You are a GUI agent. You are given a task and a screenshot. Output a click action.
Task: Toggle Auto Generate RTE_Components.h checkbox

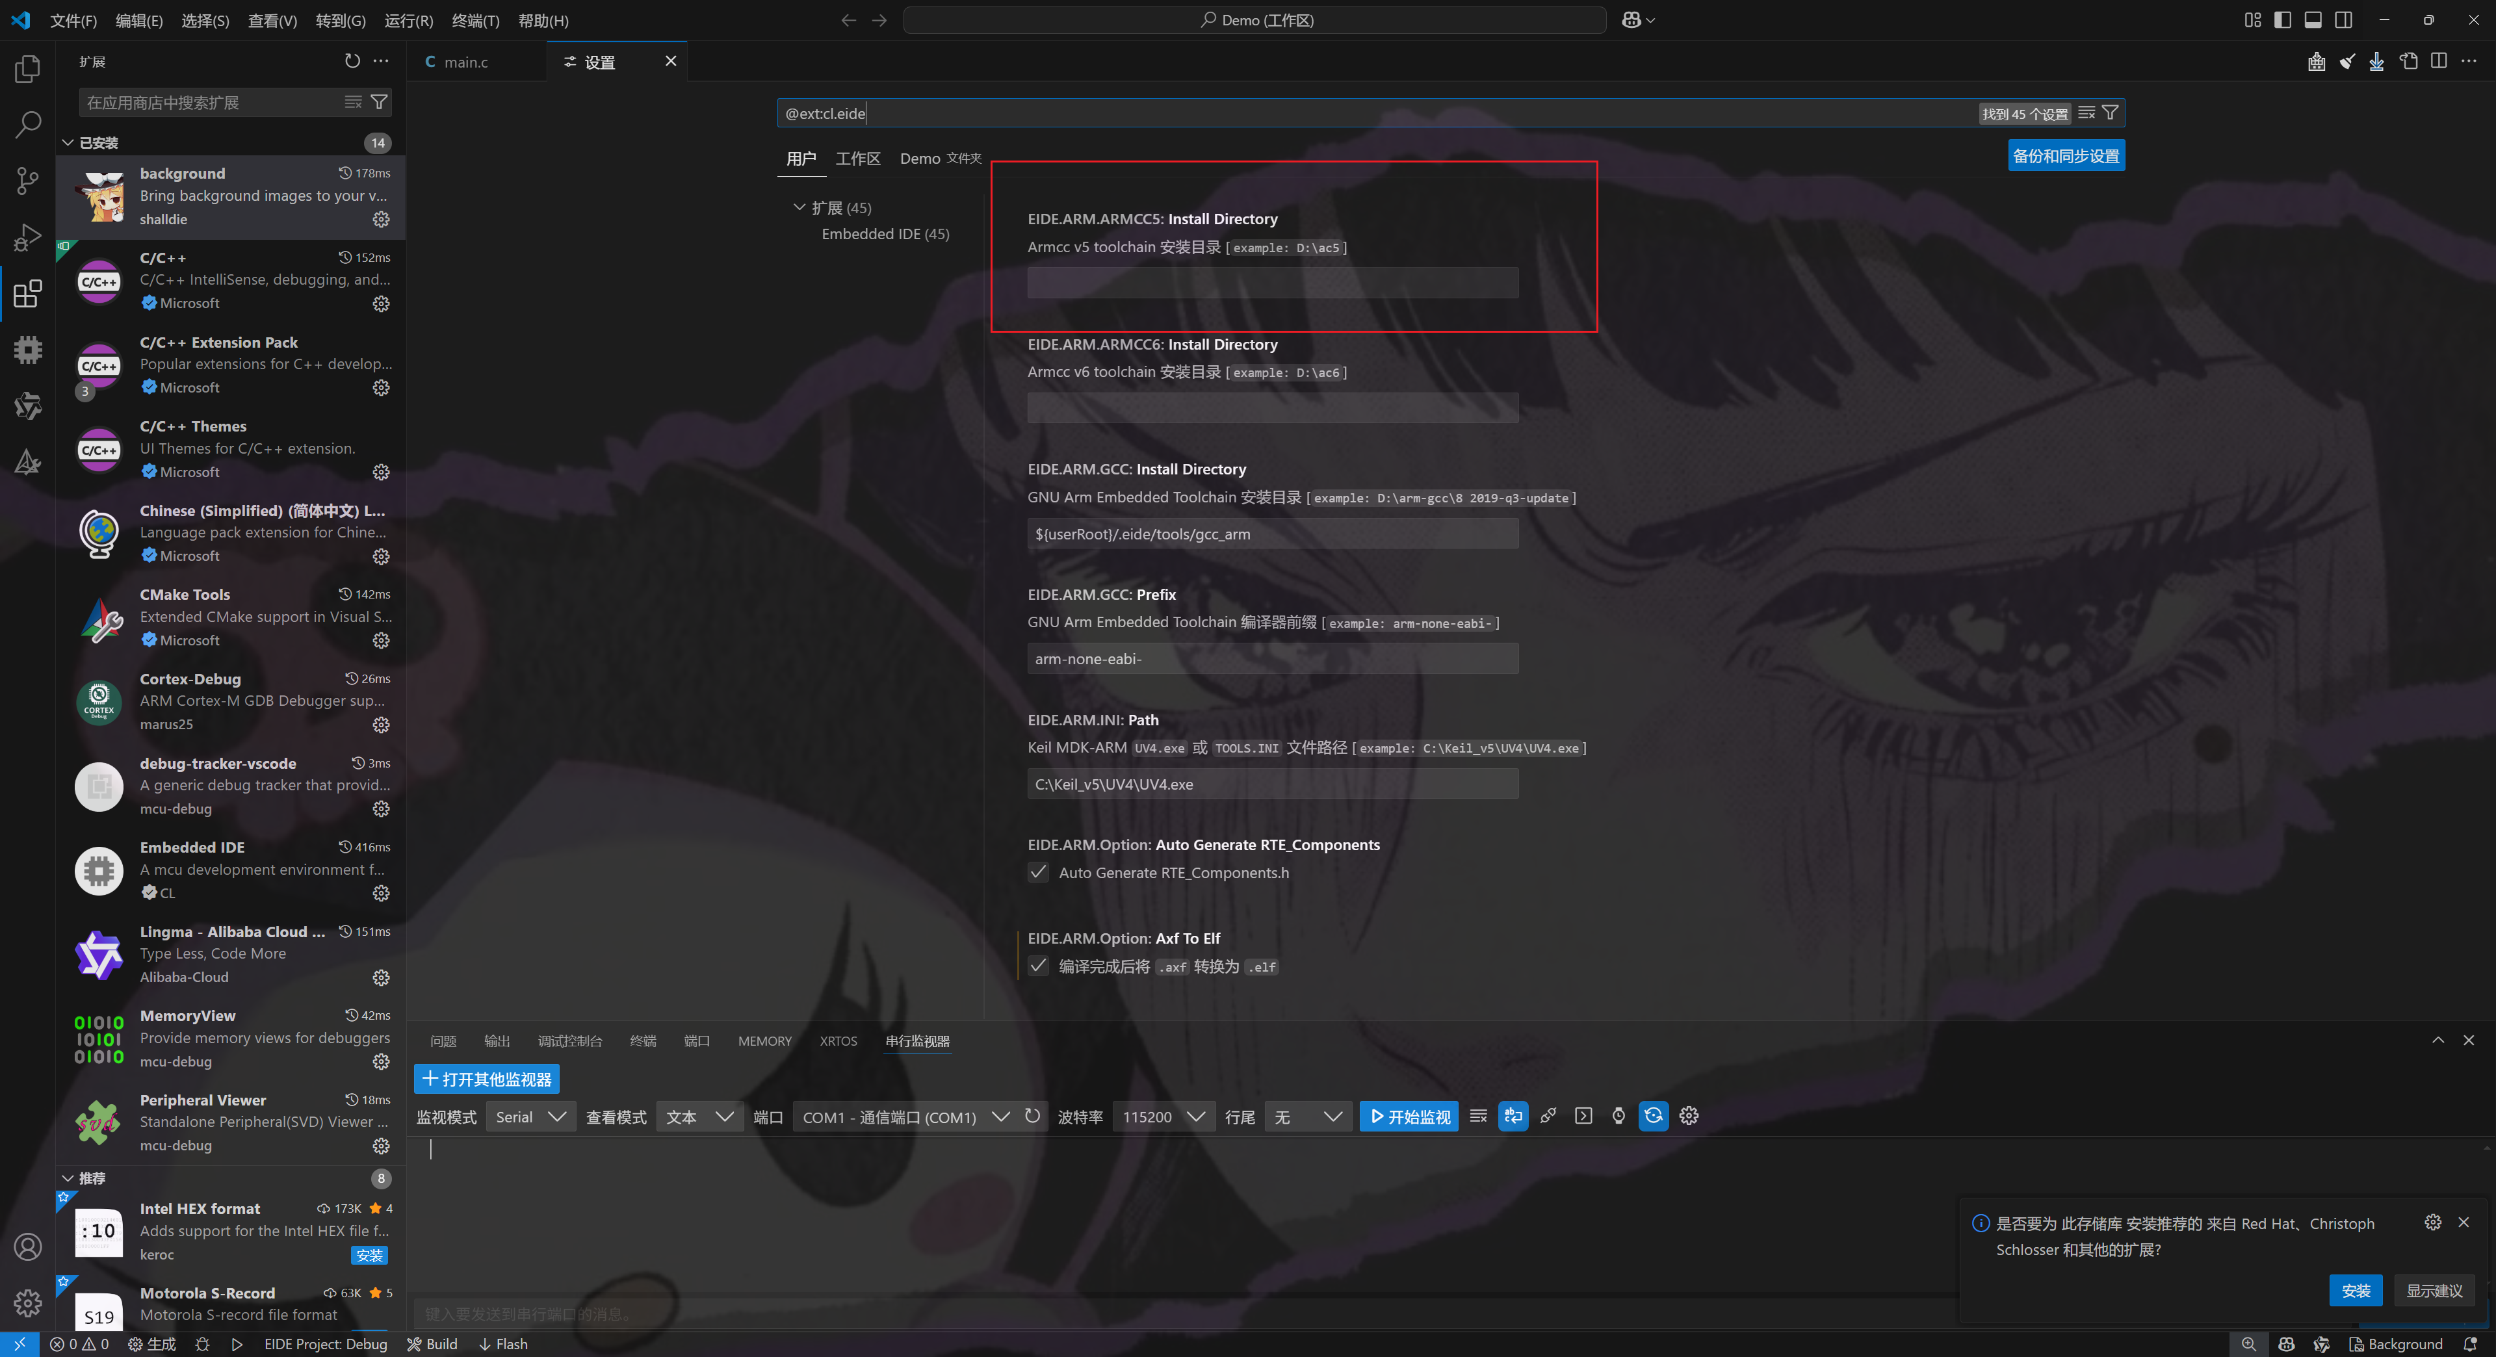coord(1038,873)
